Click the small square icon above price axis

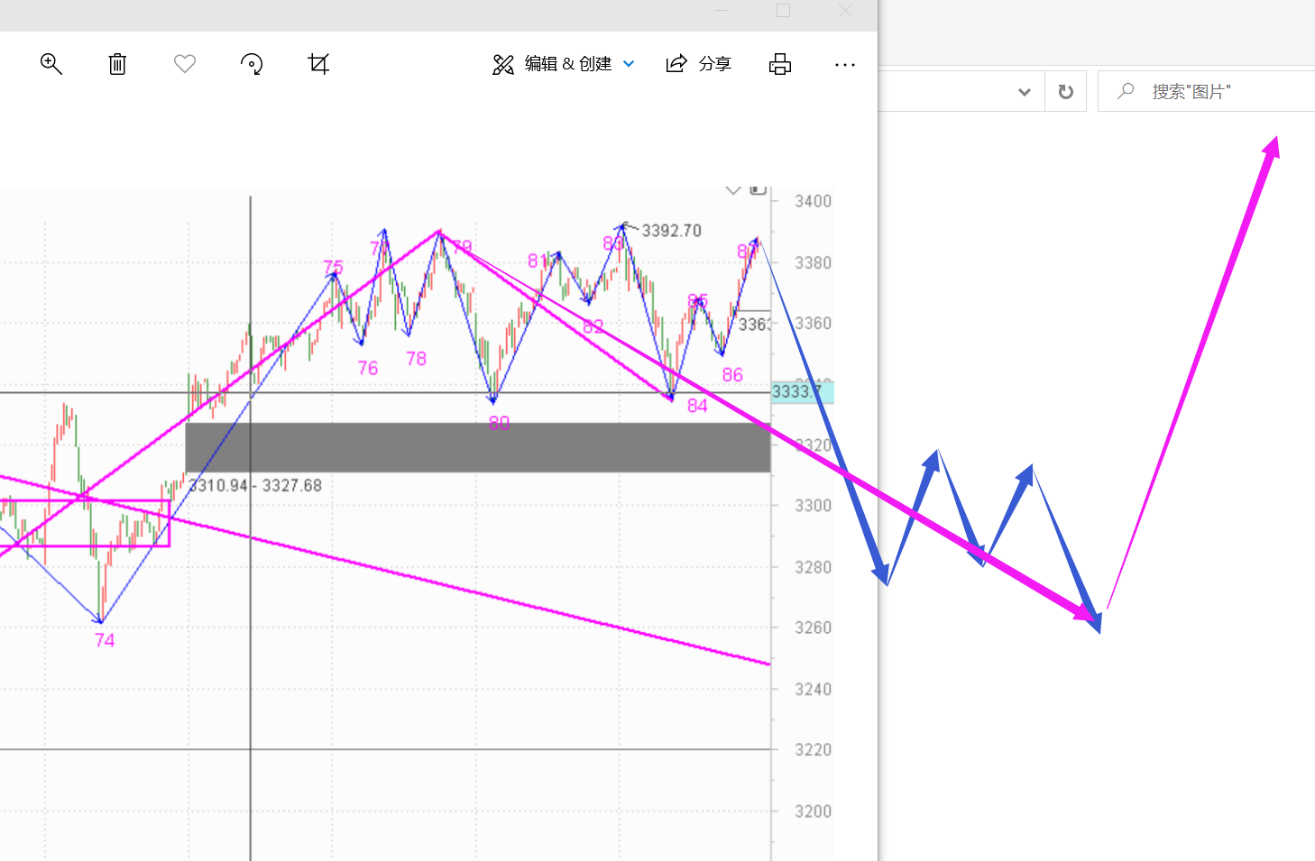759,189
